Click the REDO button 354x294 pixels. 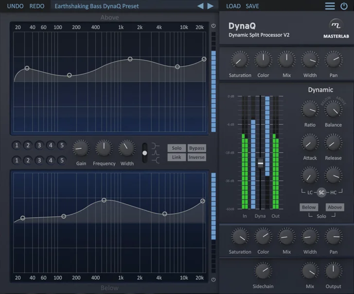(37, 6)
